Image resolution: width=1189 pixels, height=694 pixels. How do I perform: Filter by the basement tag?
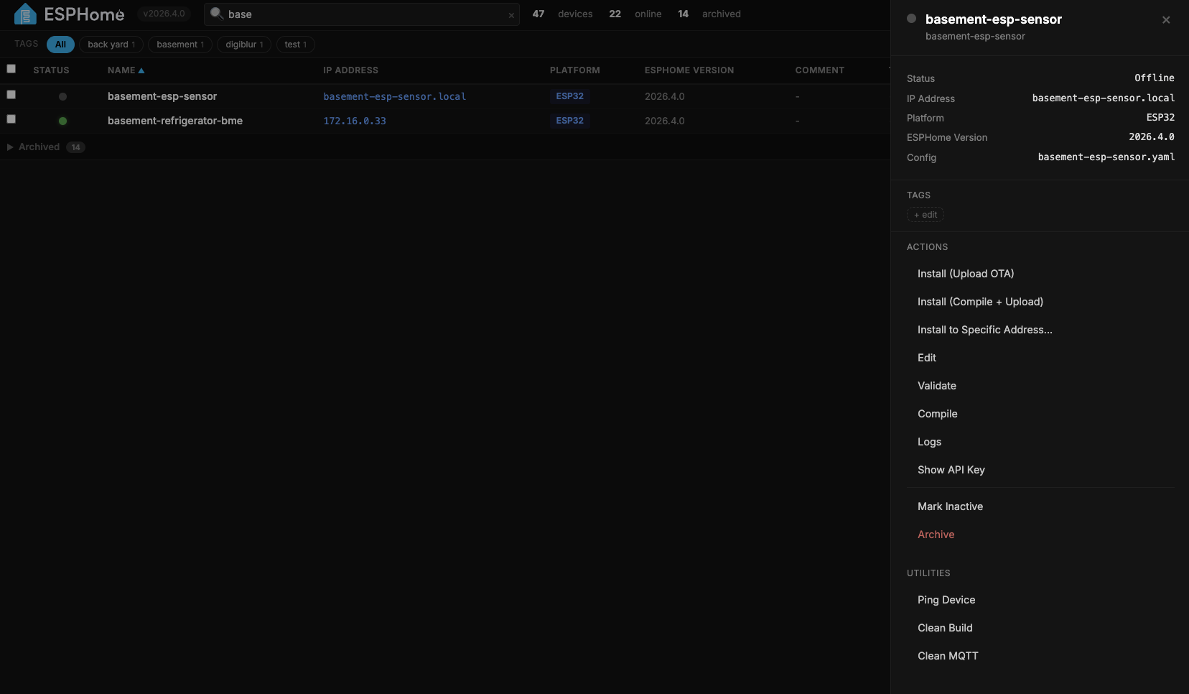(180, 45)
